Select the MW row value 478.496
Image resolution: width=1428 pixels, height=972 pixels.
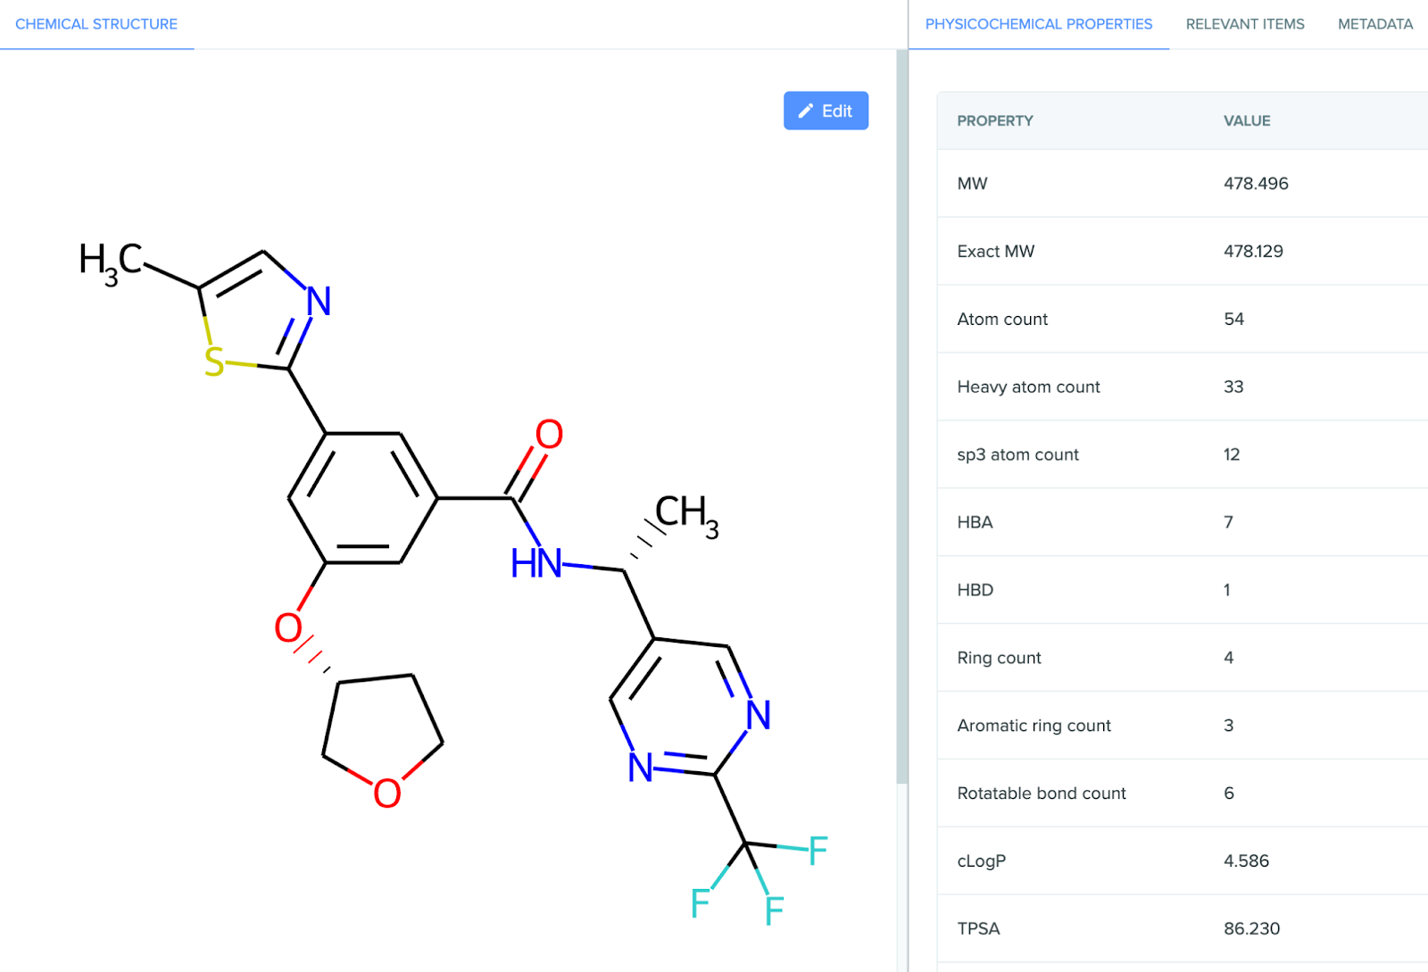pos(1255,183)
